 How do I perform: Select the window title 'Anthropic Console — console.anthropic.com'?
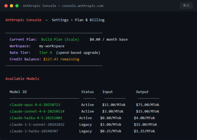63,6
